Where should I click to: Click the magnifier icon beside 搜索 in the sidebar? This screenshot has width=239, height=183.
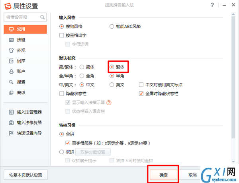pos(11,82)
